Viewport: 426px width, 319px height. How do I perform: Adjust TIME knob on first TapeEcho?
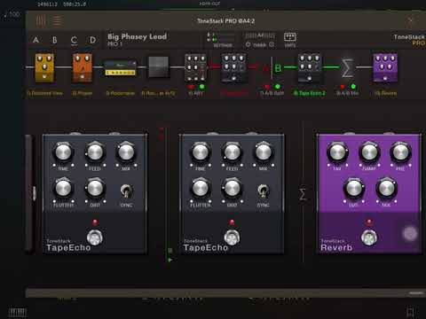63,152
